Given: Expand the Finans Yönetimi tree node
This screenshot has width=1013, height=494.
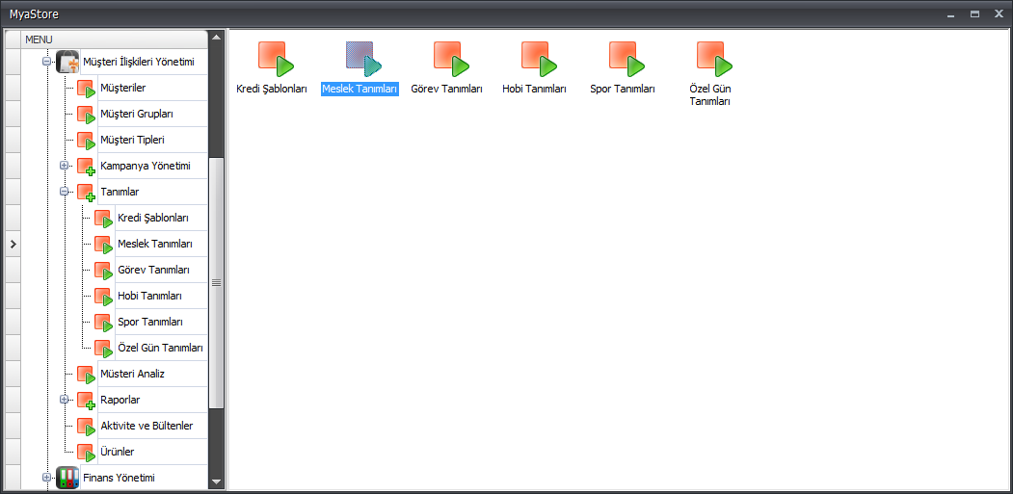Looking at the screenshot, I should point(46,478).
